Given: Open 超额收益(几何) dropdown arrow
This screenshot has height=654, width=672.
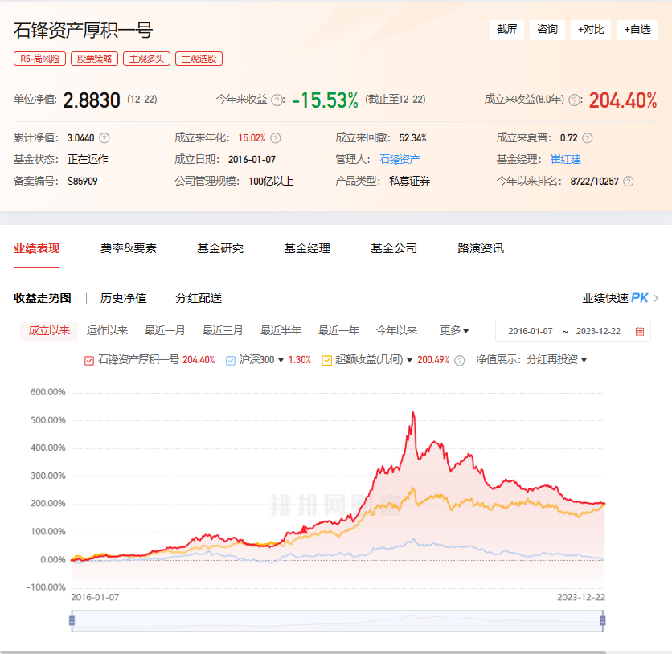Looking at the screenshot, I should (409, 360).
